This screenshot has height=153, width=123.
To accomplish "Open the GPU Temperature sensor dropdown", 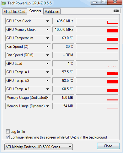I will click(x=47, y=38).
